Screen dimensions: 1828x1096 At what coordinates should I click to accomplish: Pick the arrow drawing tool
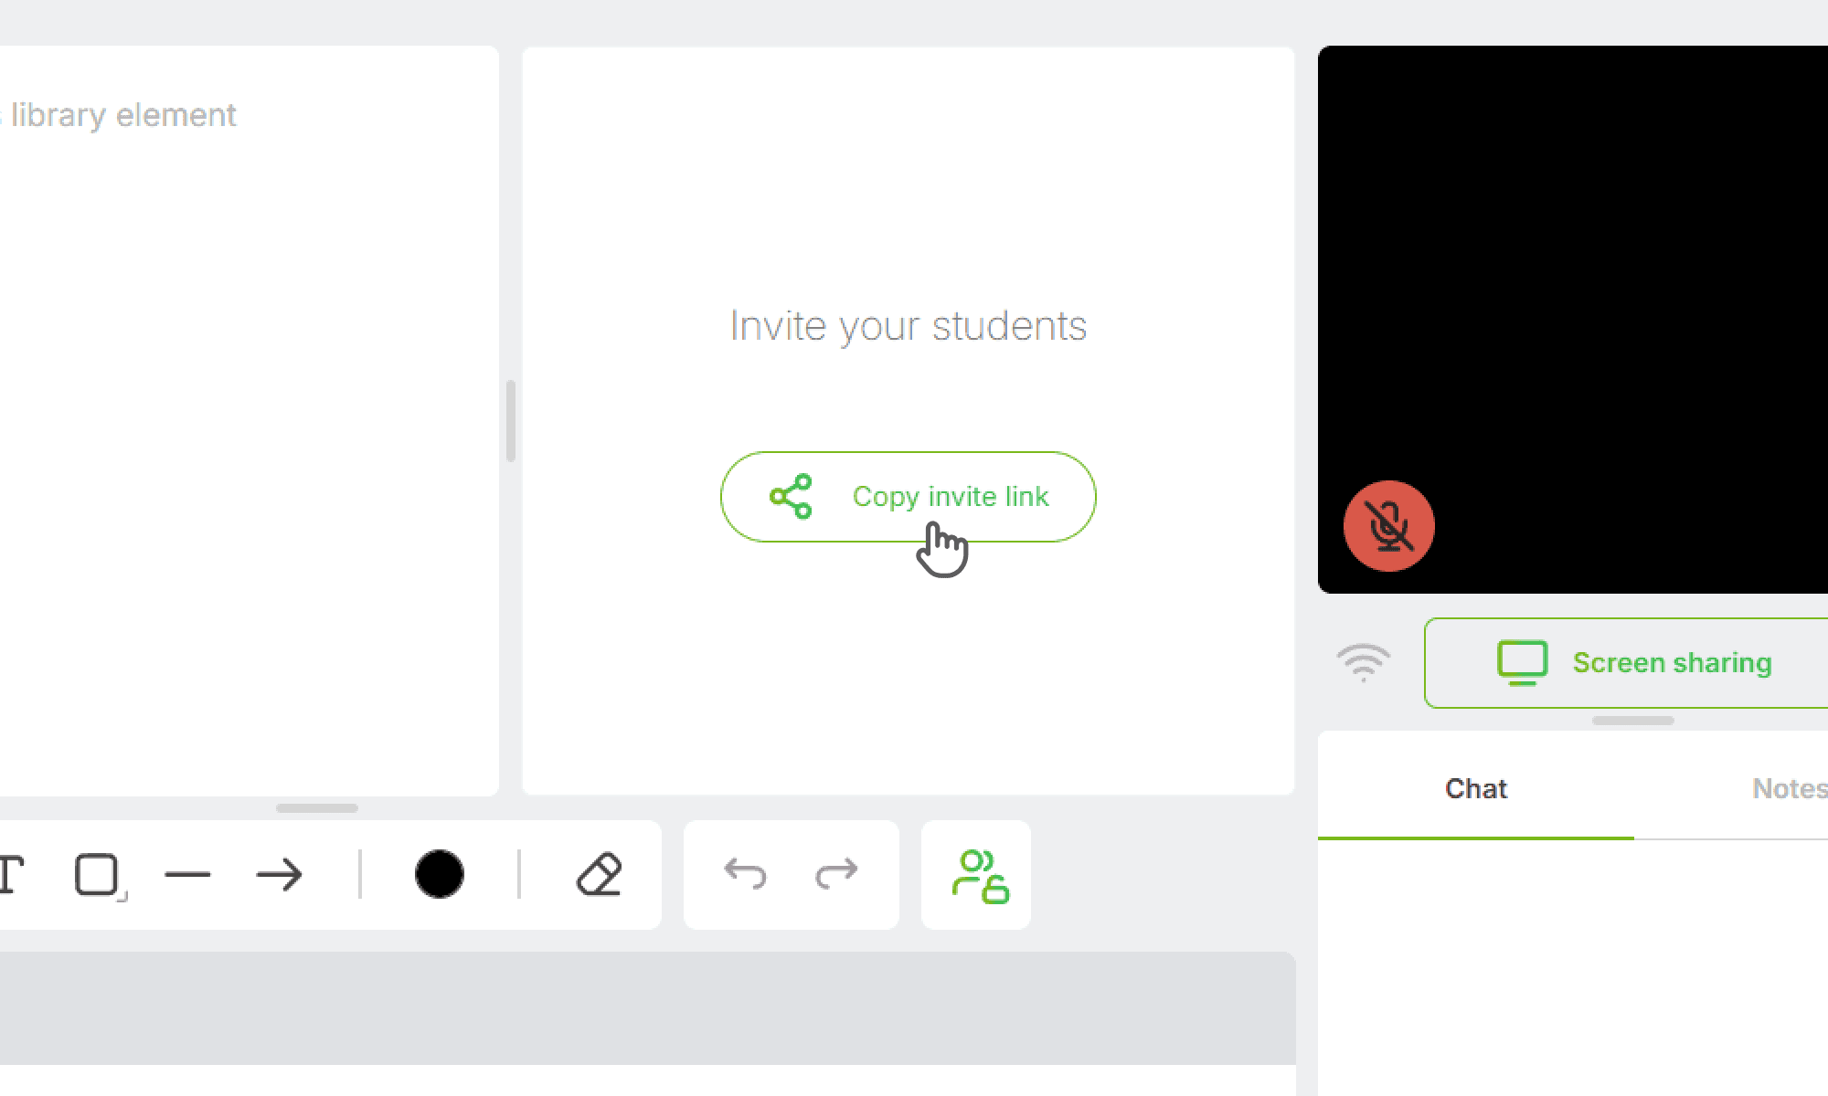click(x=279, y=875)
